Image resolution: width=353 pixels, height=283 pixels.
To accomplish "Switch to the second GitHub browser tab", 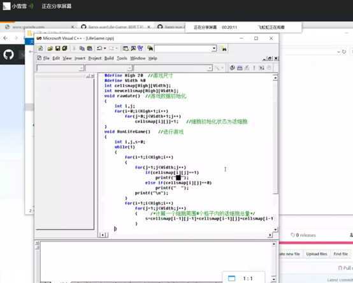I will tap(116, 27).
